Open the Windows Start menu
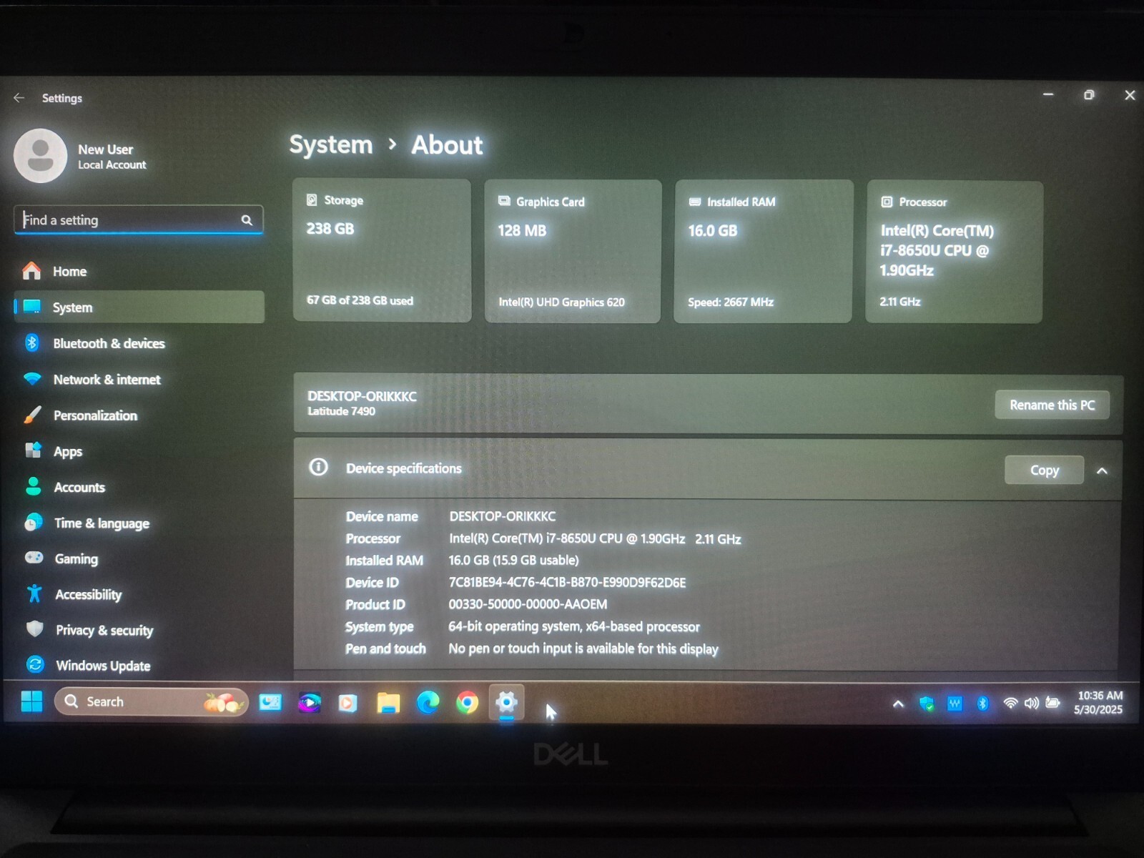 (x=31, y=701)
